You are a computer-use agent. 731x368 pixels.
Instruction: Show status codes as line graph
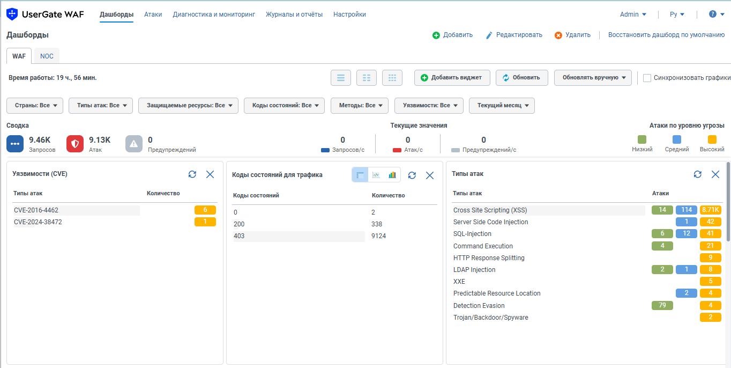pyautogui.click(x=376, y=175)
